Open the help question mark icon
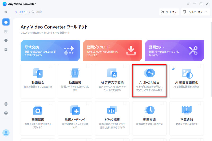The width and height of the screenshot is (212, 141). tap(6, 113)
